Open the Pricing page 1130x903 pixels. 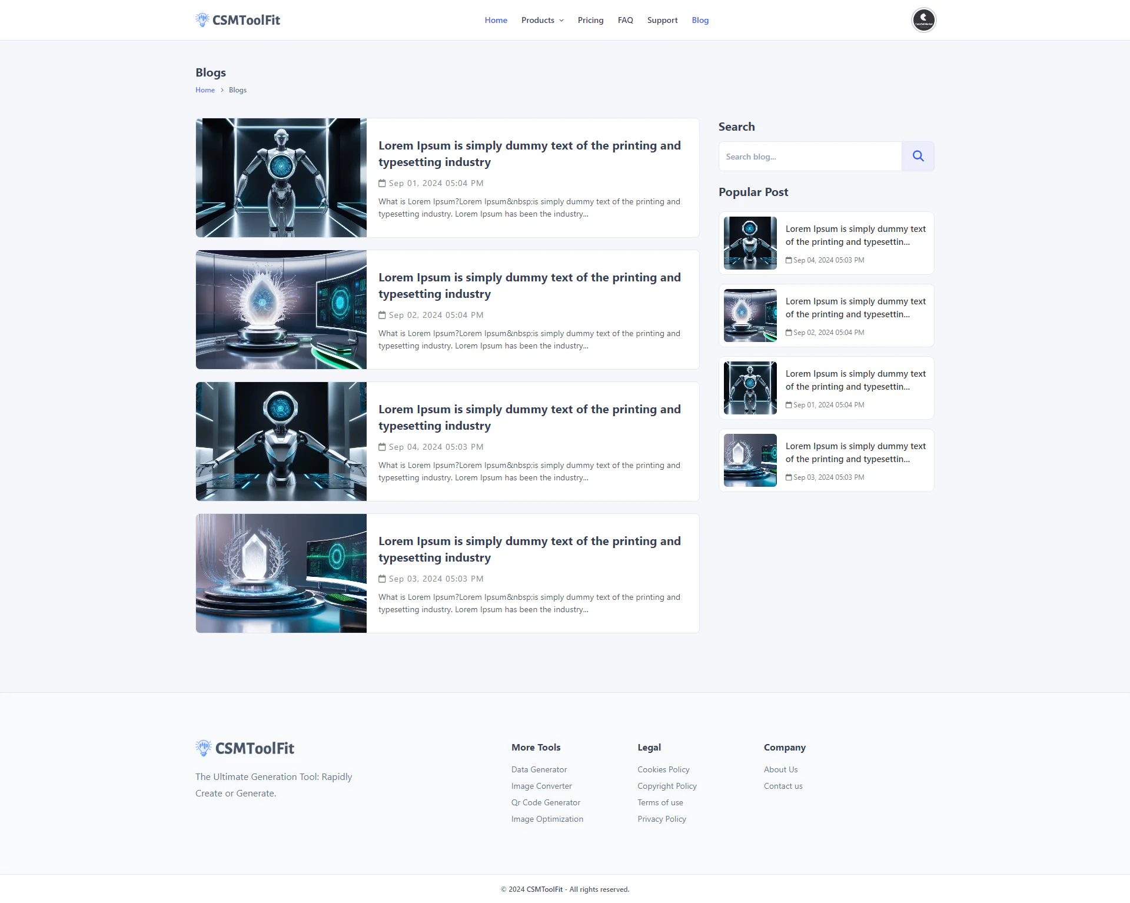pyautogui.click(x=590, y=20)
